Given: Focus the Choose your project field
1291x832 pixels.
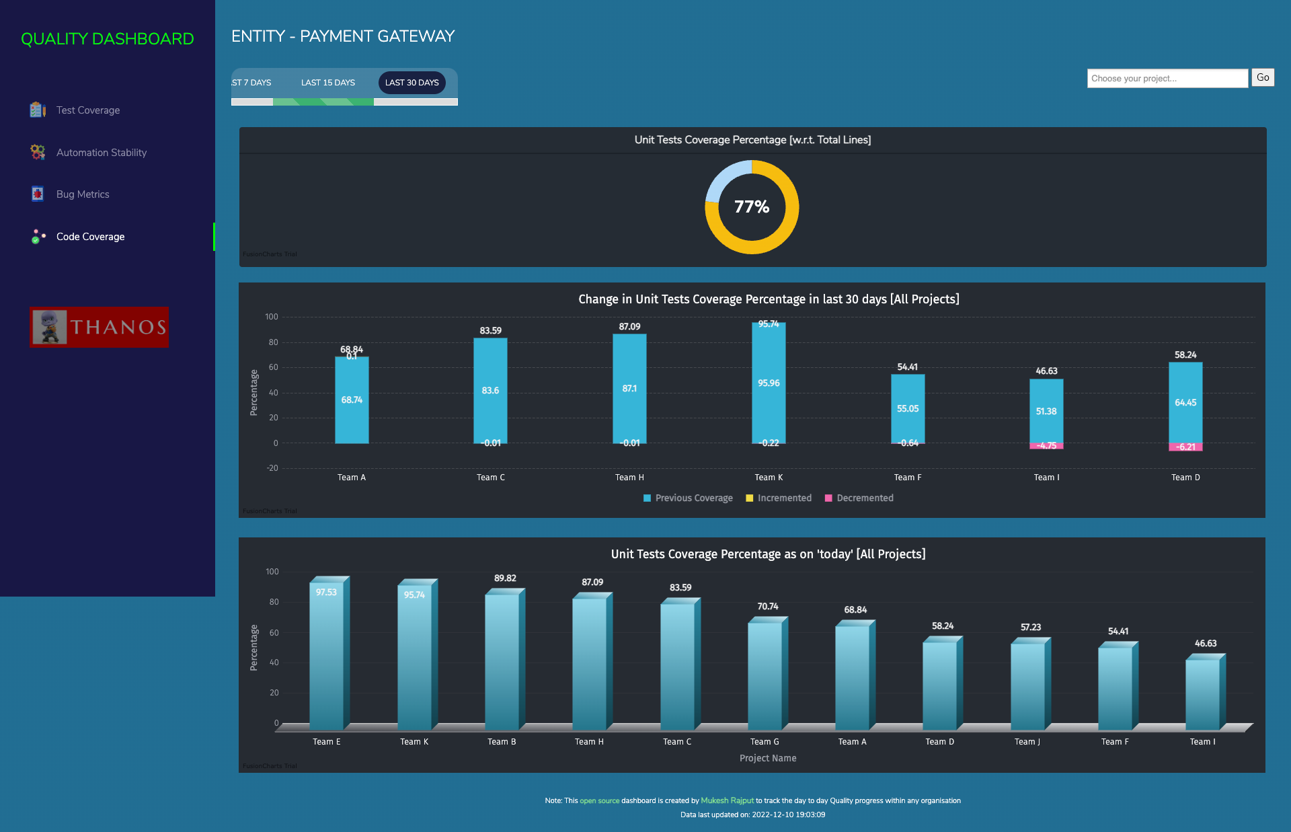Looking at the screenshot, I should tap(1167, 78).
